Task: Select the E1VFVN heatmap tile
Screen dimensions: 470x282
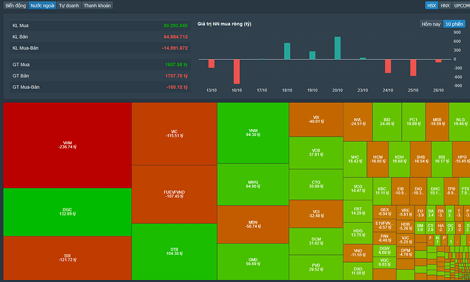Action: pyautogui.click(x=385, y=226)
